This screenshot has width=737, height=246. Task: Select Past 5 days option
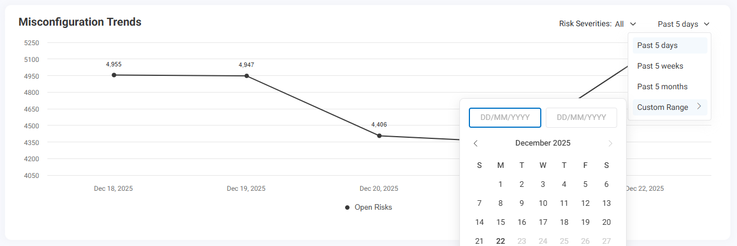(x=657, y=45)
